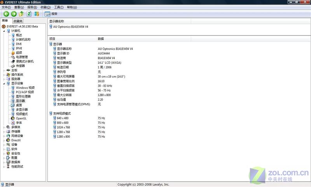This screenshot has width=311, height=187.
Task: Select the highlighted 显示器 tree item
Action: point(20,101)
